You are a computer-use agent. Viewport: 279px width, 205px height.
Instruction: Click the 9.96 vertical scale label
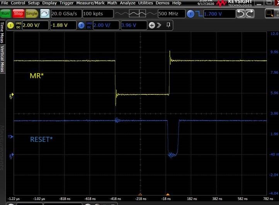click(274, 52)
